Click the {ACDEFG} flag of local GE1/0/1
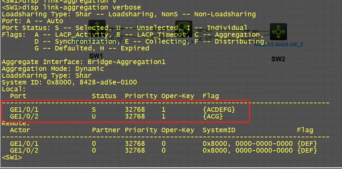The width and height of the screenshot is (342, 169). [x=219, y=110]
